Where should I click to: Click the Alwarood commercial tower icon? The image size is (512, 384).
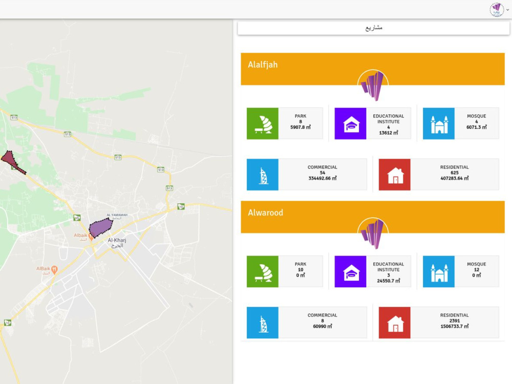[263, 323]
